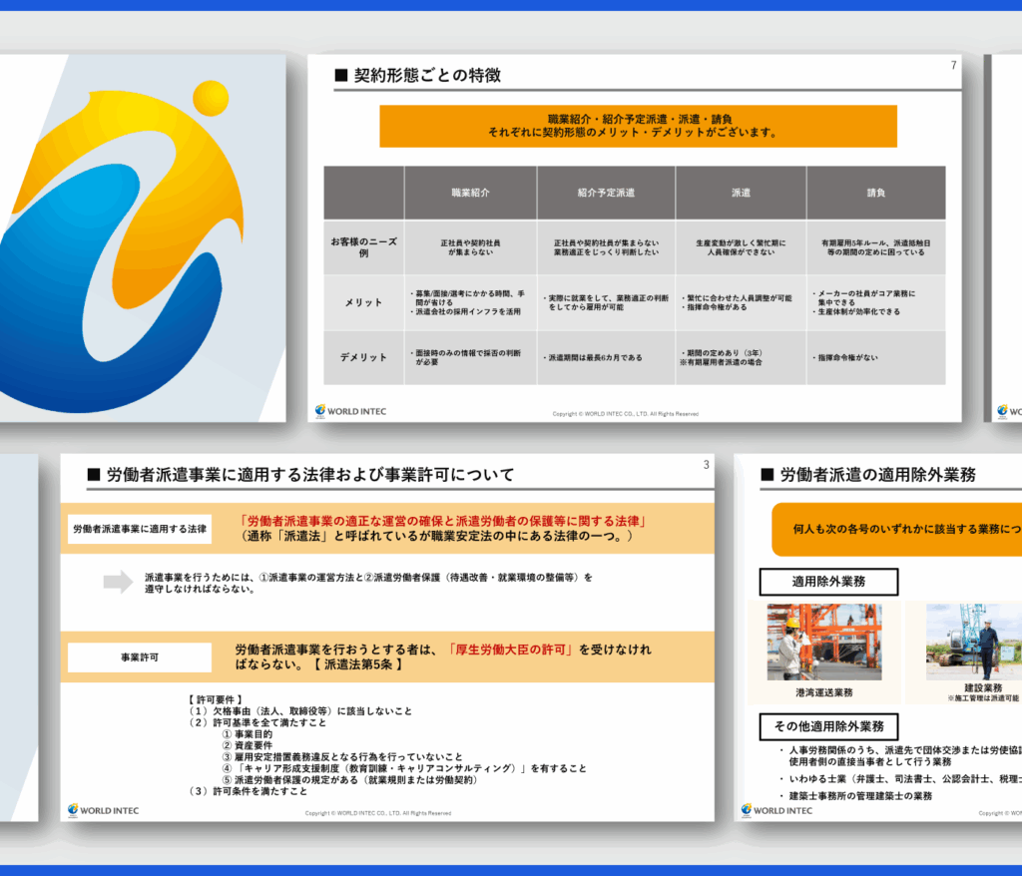Click the 期間の定めあり（3年） cell
This screenshot has height=876, width=1022.
point(742,357)
